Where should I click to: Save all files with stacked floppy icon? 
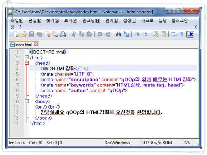coord(39,34)
